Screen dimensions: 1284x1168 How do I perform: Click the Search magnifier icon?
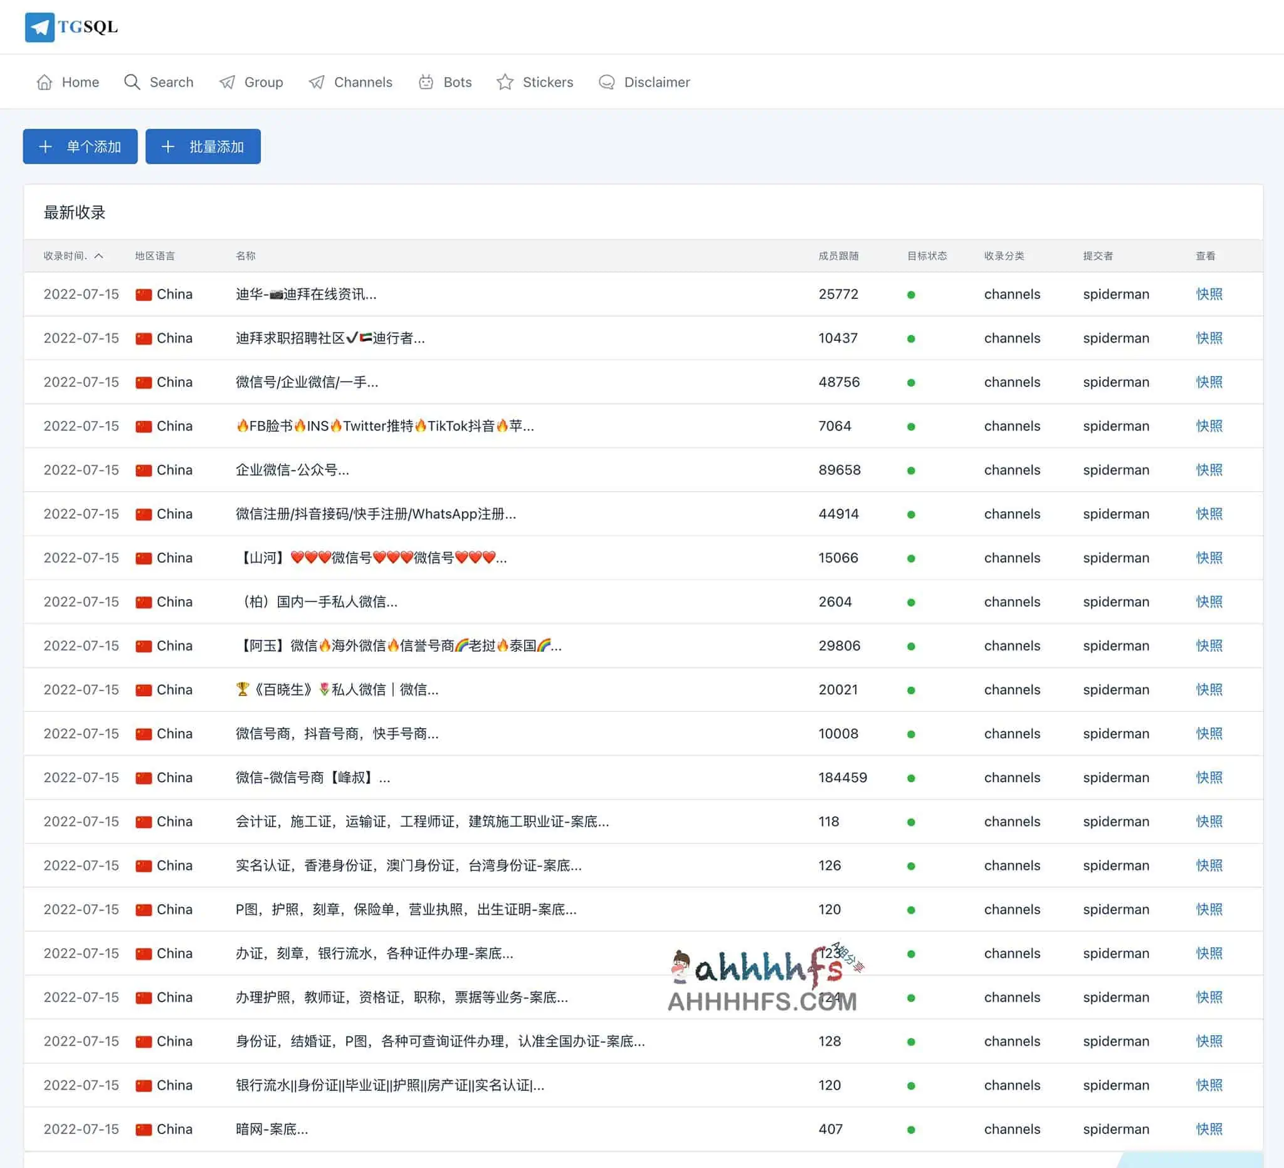pos(132,81)
